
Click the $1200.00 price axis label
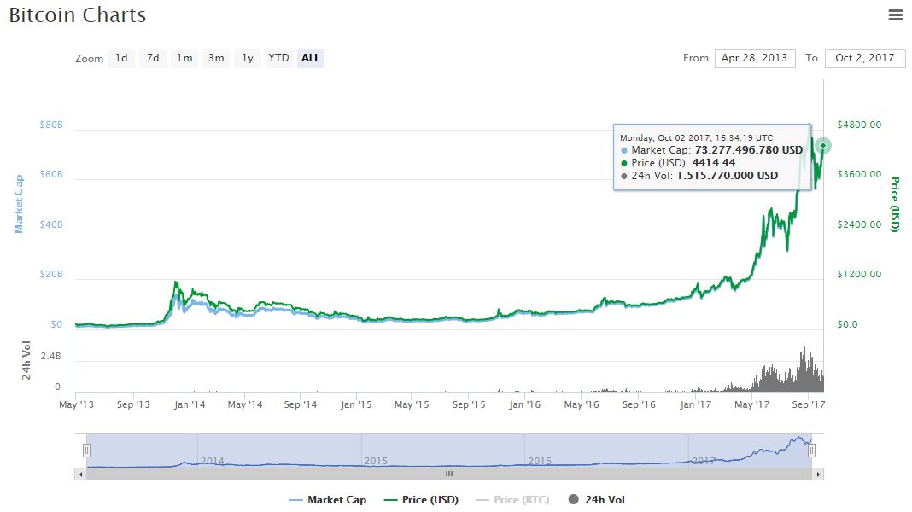tap(859, 274)
